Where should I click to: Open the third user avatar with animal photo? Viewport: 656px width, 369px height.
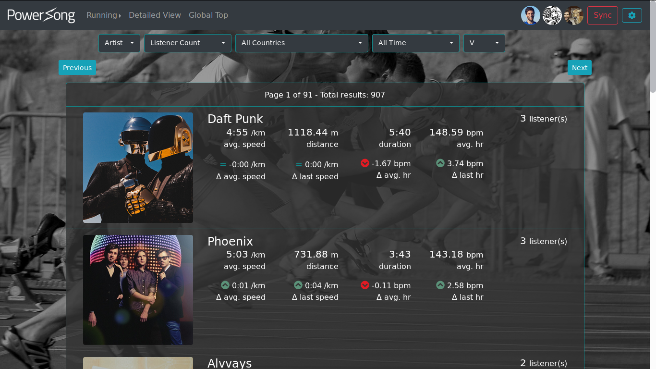tap(574, 15)
